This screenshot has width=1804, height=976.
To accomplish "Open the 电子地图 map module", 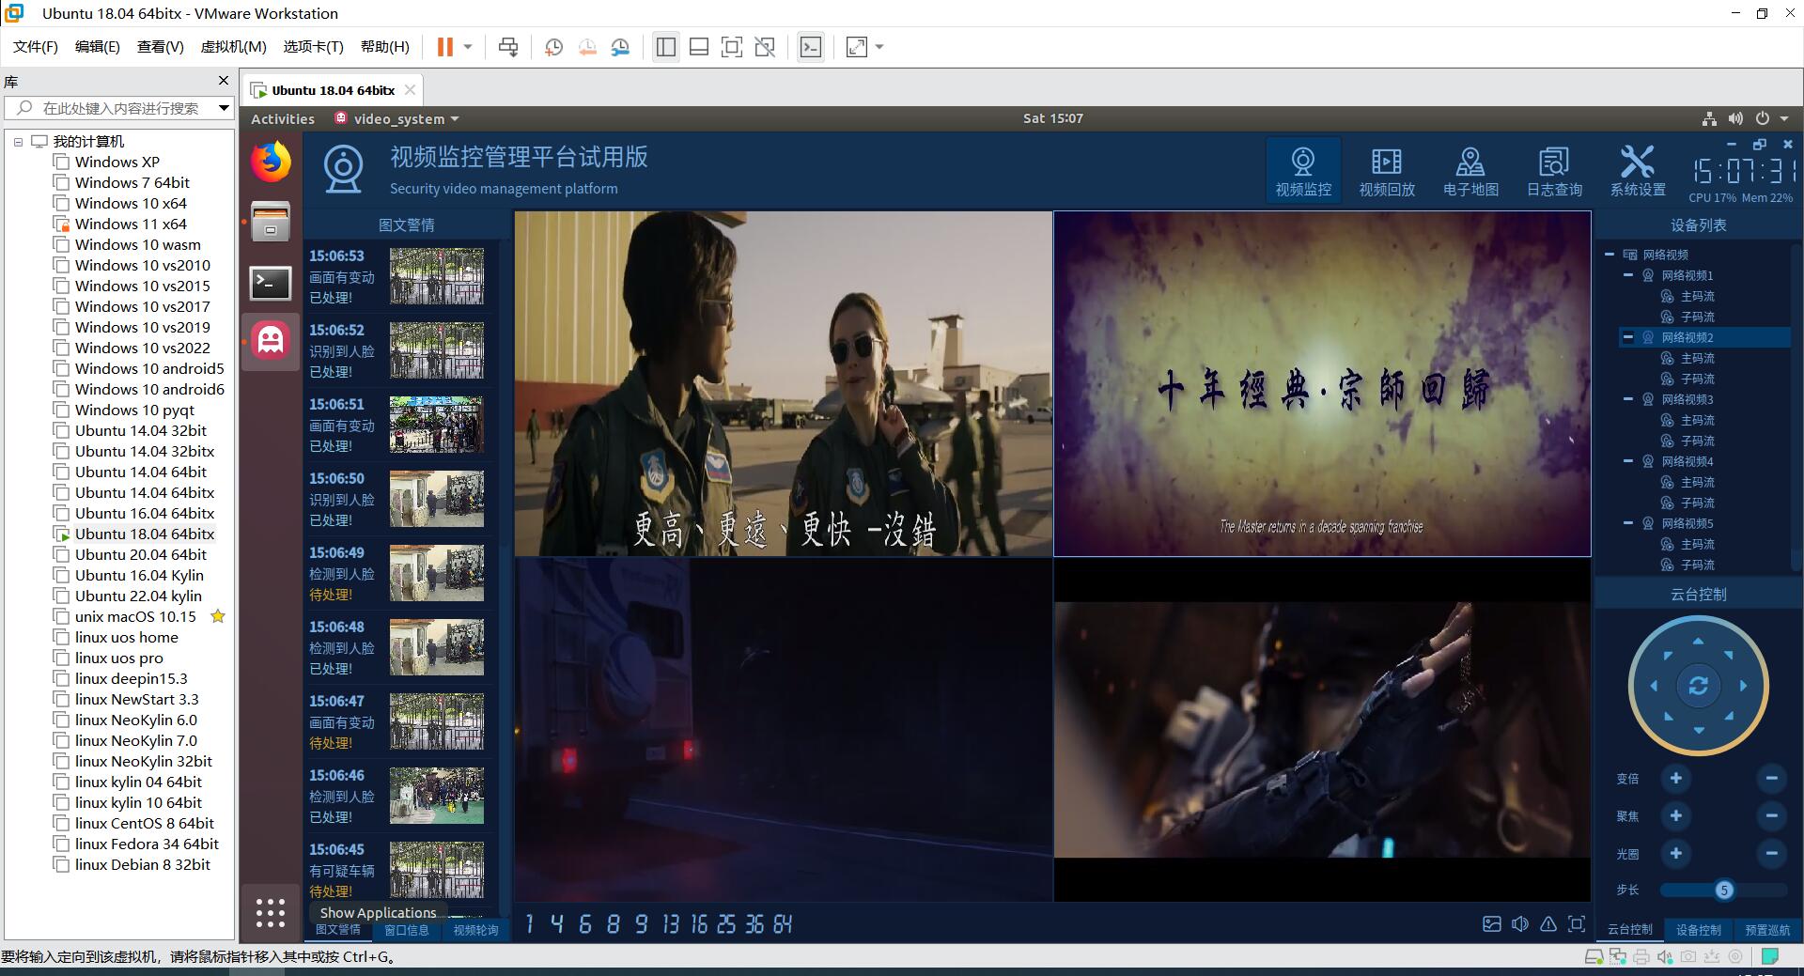I will 1470,171.
